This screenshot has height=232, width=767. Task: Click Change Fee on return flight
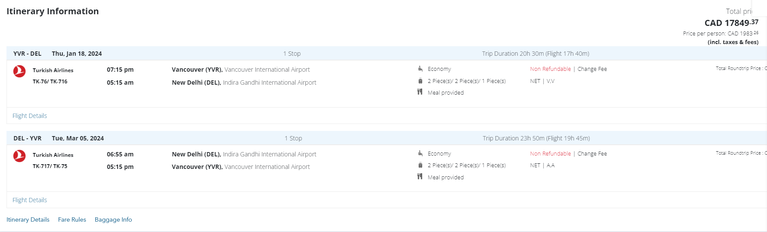click(592, 154)
